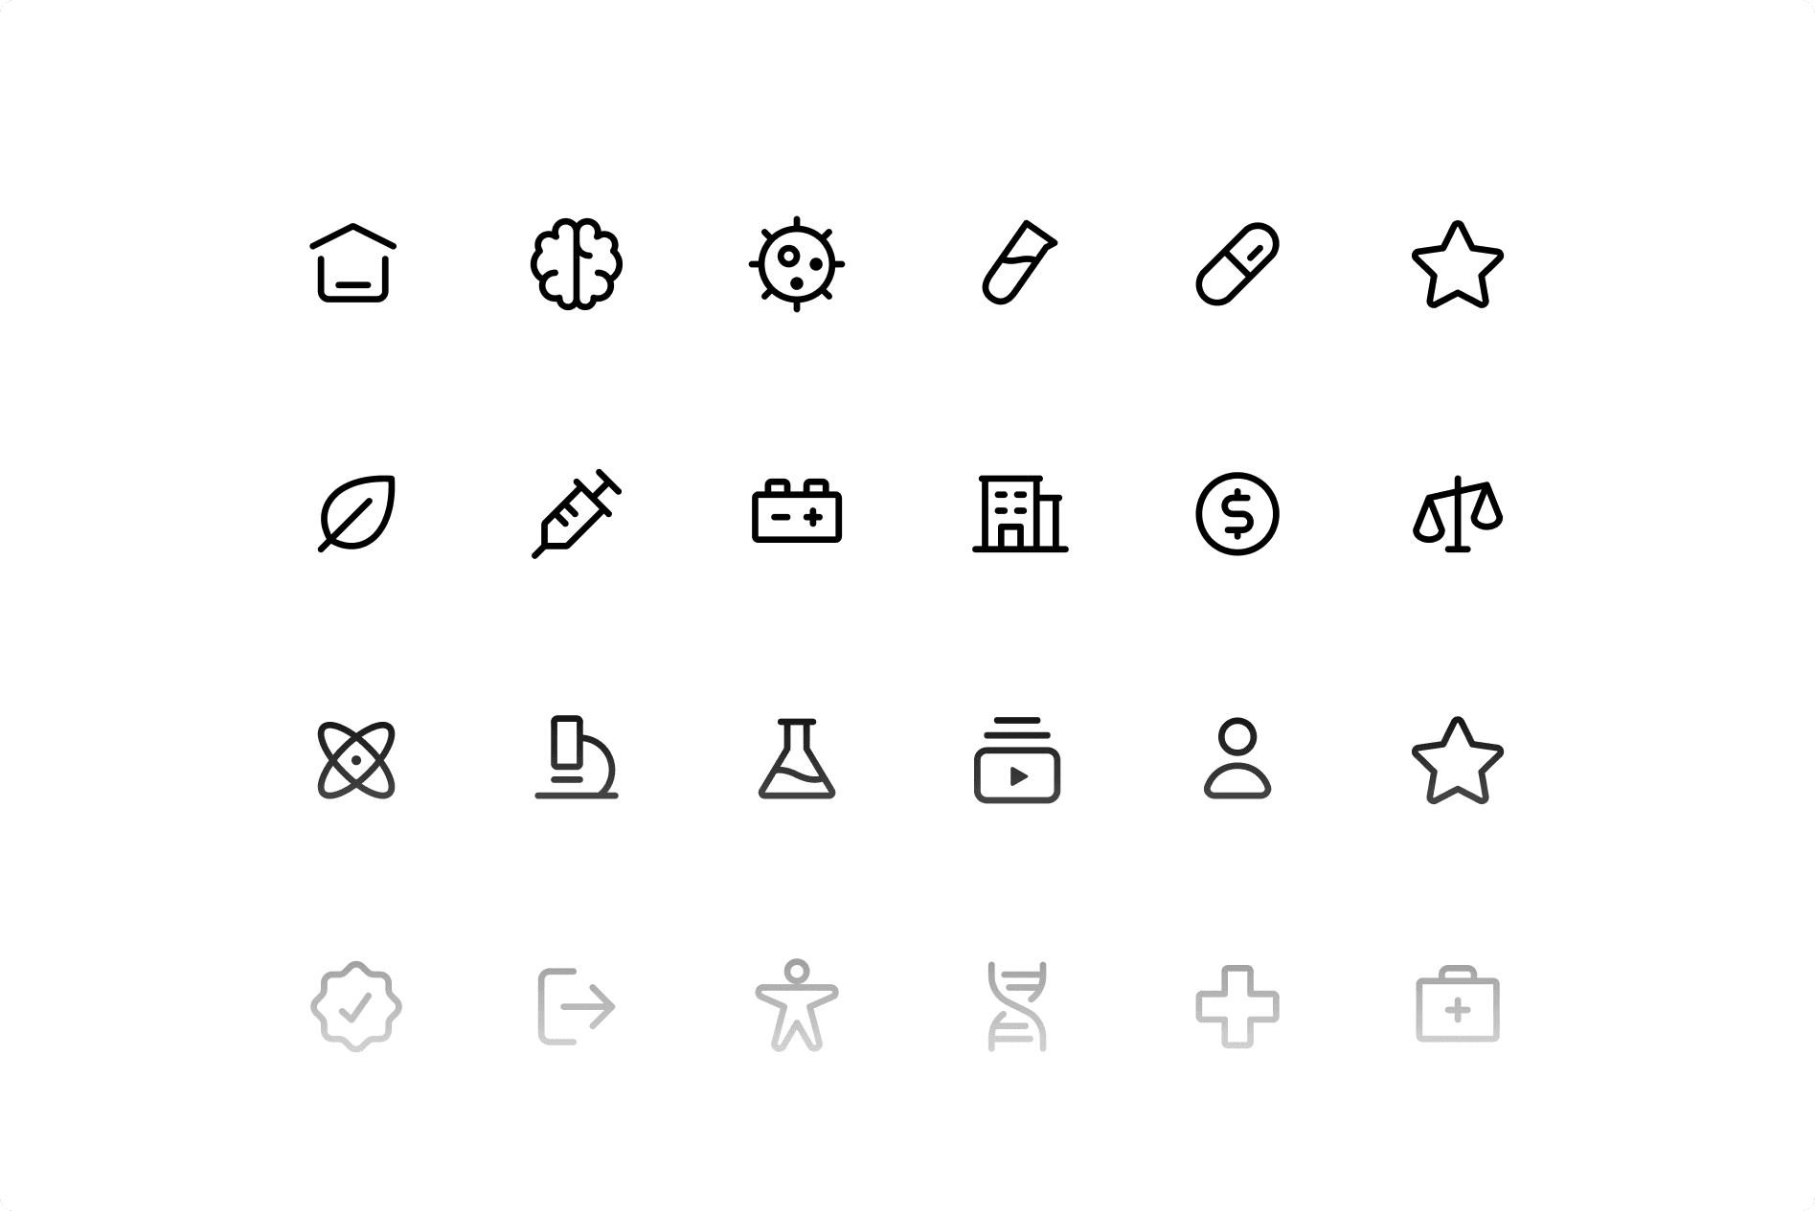Click the test tube icon

(x=1018, y=262)
